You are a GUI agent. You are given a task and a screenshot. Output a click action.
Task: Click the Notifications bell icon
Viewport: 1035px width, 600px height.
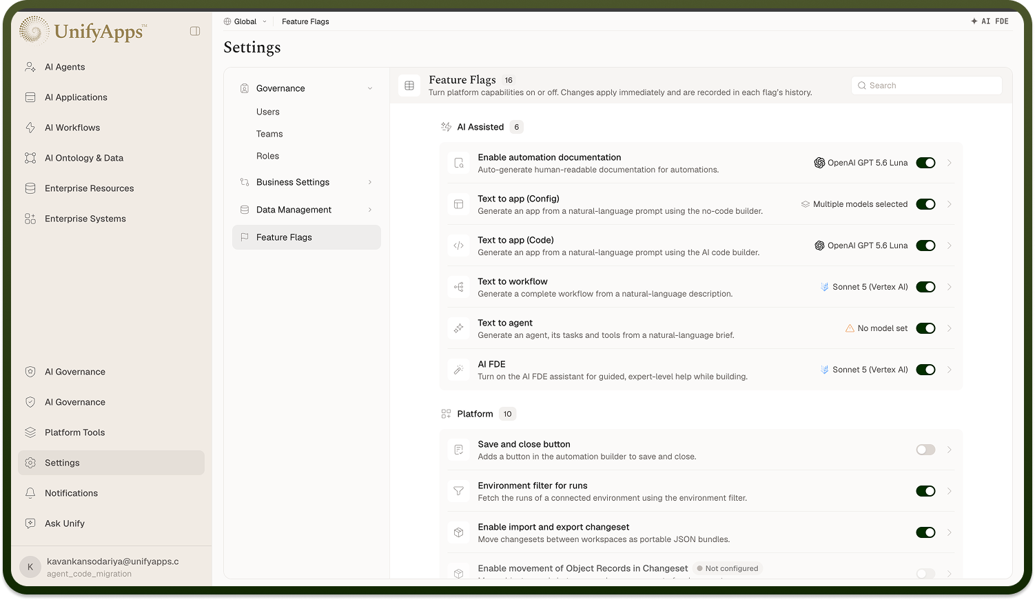point(30,493)
